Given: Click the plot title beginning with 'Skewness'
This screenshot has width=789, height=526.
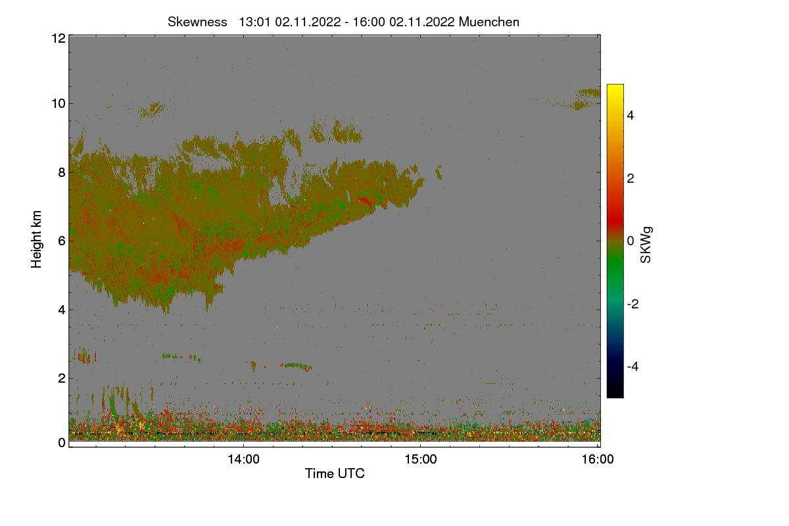Looking at the screenshot, I should (x=343, y=22).
